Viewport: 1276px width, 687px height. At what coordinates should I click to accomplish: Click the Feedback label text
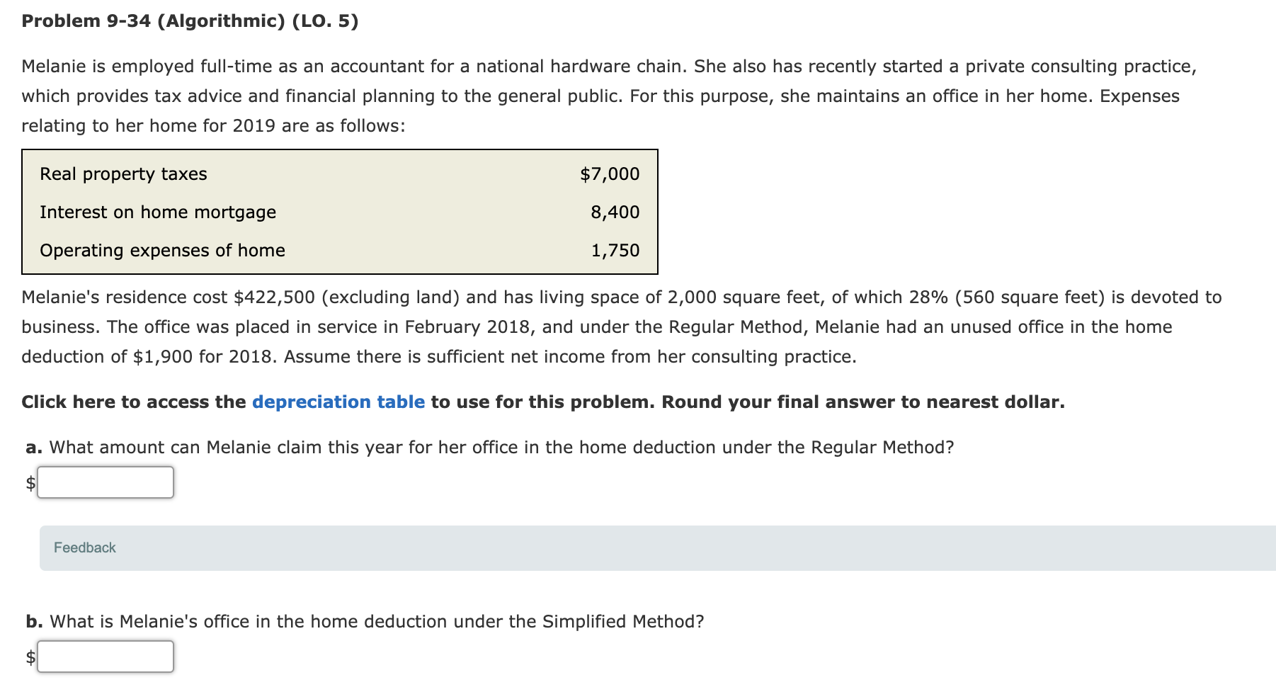point(84,547)
